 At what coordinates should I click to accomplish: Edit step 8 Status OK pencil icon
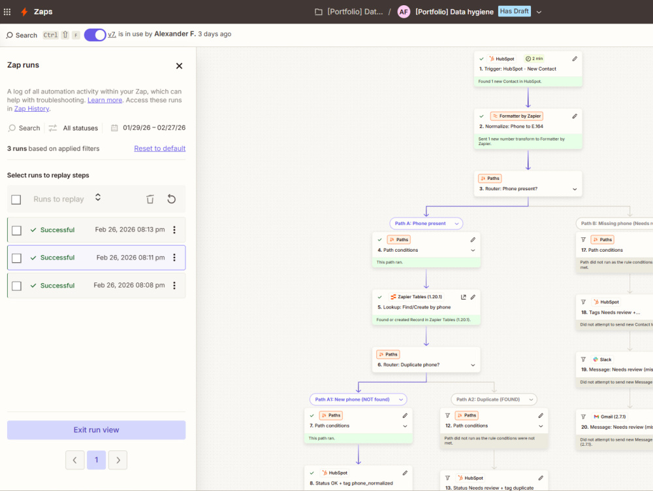pos(405,473)
